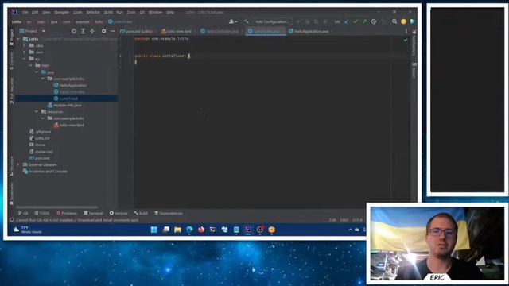Open the Dependencies tool window tab
This screenshot has height=286, width=509.
tap(168, 213)
